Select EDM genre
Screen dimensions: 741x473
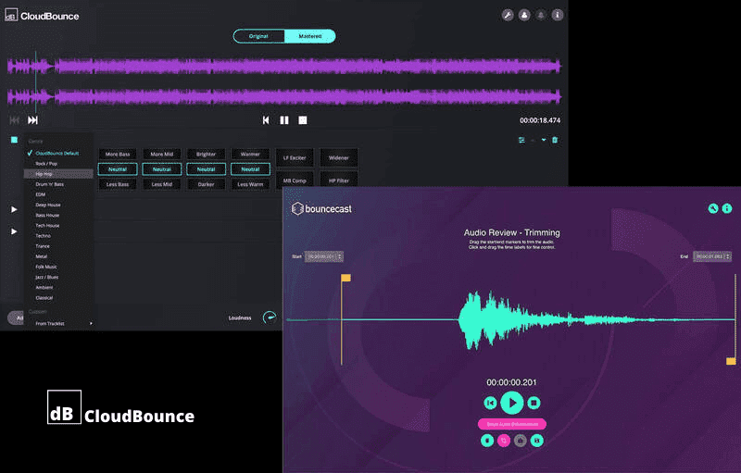59,194
